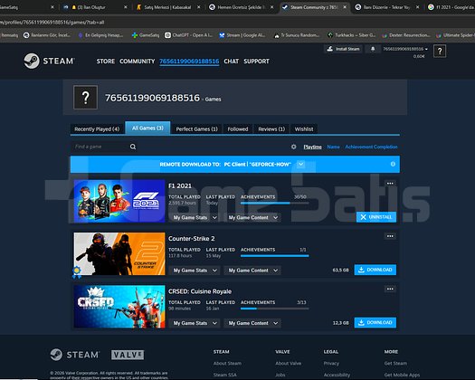The height and width of the screenshot is (380, 475).
Task: Click the browser address bar URL
Action: pyautogui.click(x=52, y=22)
